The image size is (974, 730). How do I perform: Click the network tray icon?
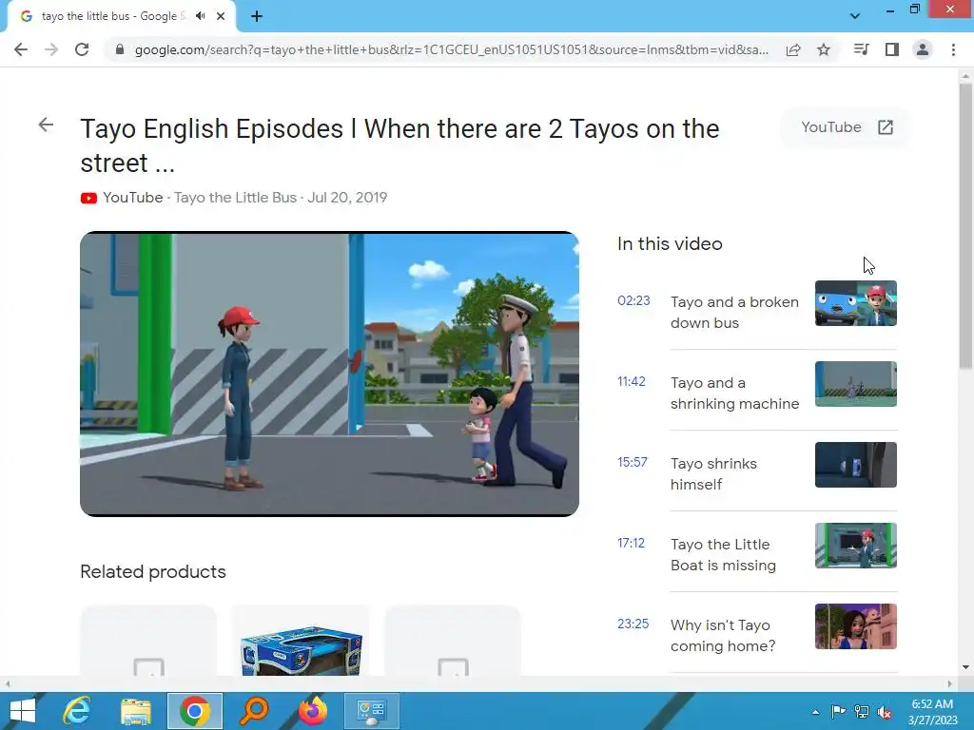[x=862, y=712]
